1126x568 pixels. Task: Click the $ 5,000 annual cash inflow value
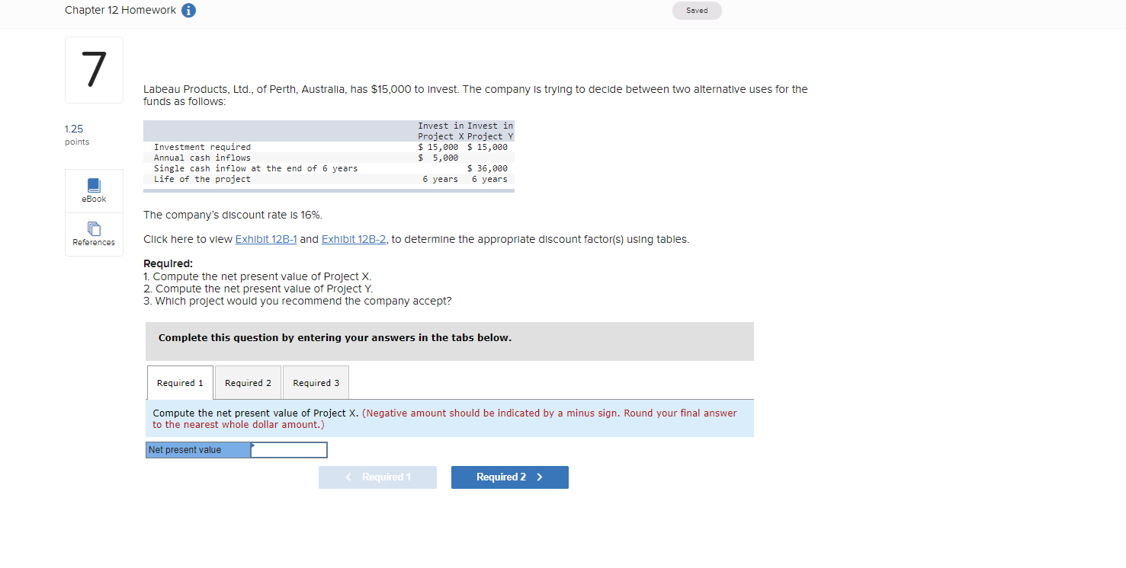point(438,158)
